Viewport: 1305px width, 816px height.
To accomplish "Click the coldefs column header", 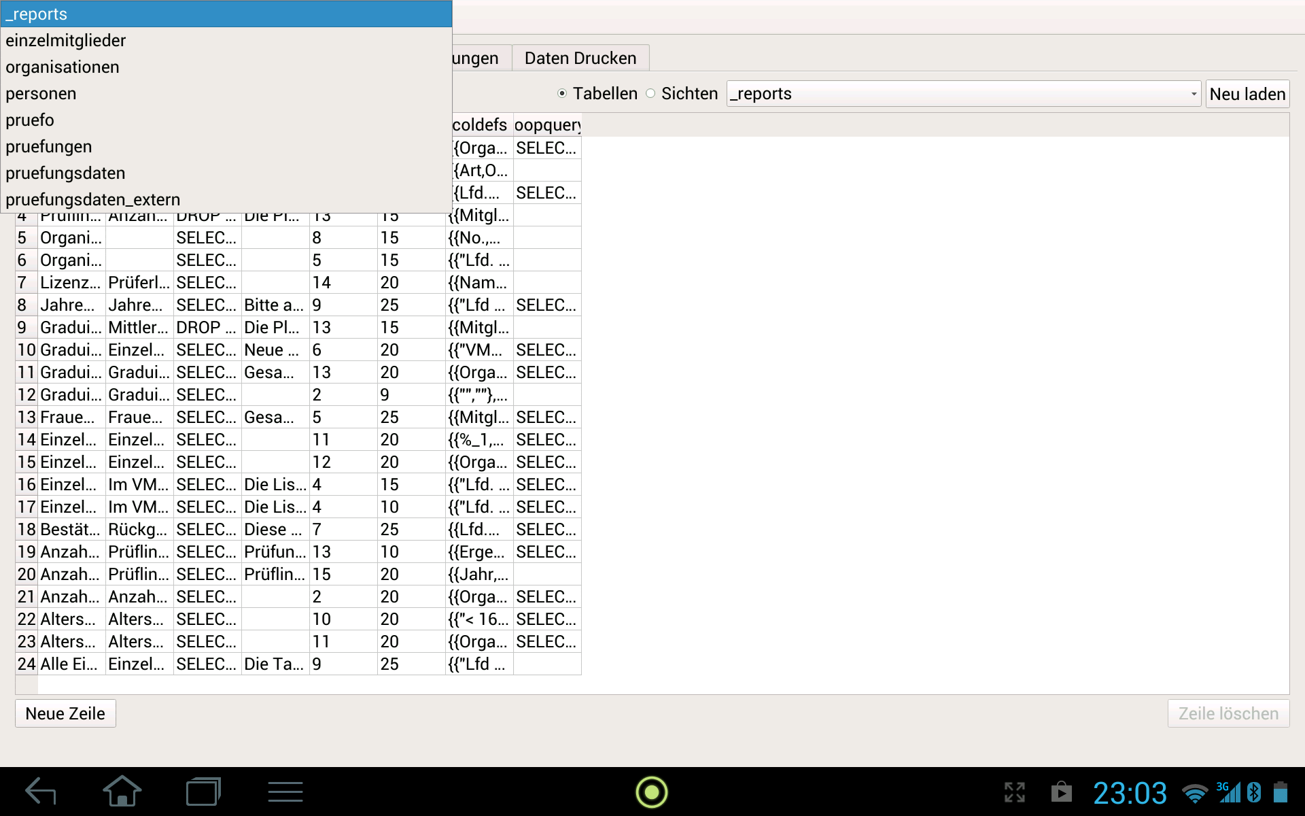I will [x=479, y=125].
